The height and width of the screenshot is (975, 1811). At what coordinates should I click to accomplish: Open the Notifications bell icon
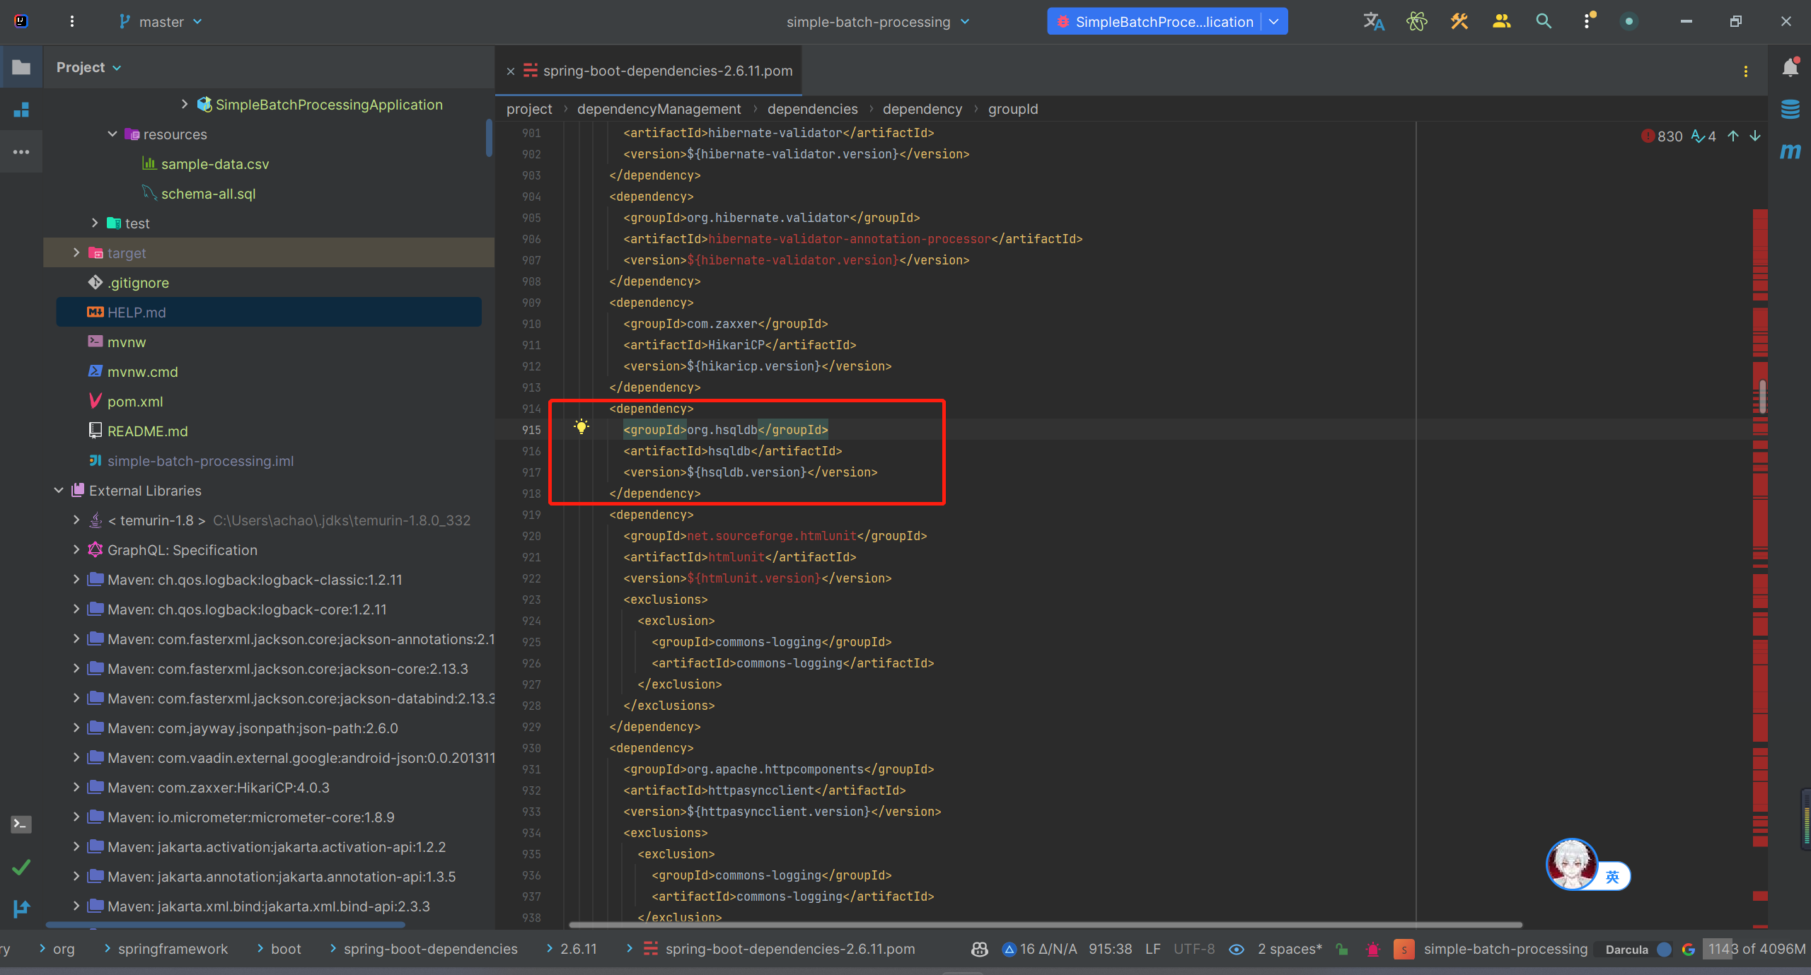[1790, 68]
